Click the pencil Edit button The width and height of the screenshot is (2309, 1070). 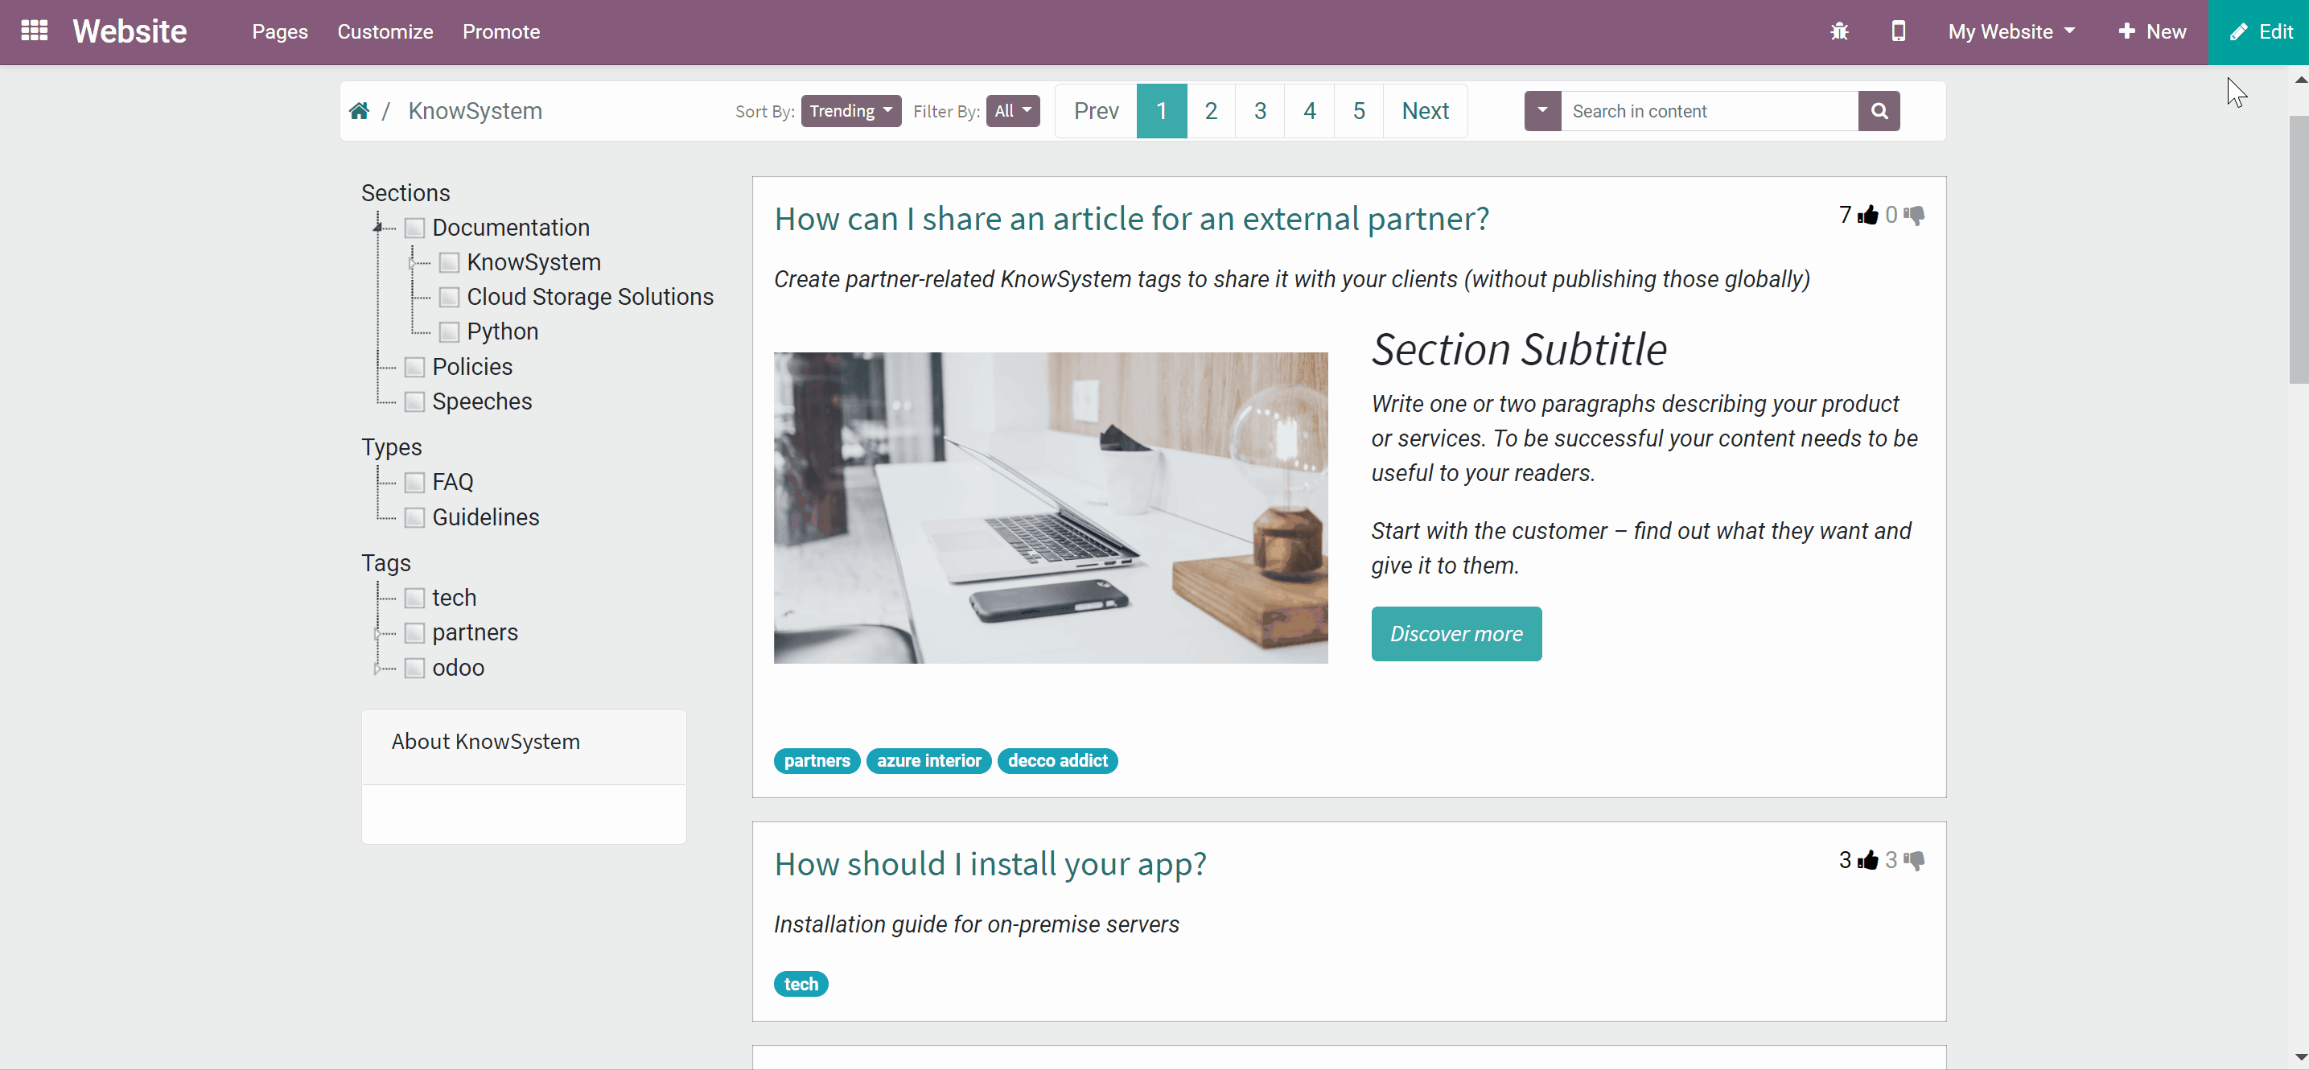[2259, 32]
